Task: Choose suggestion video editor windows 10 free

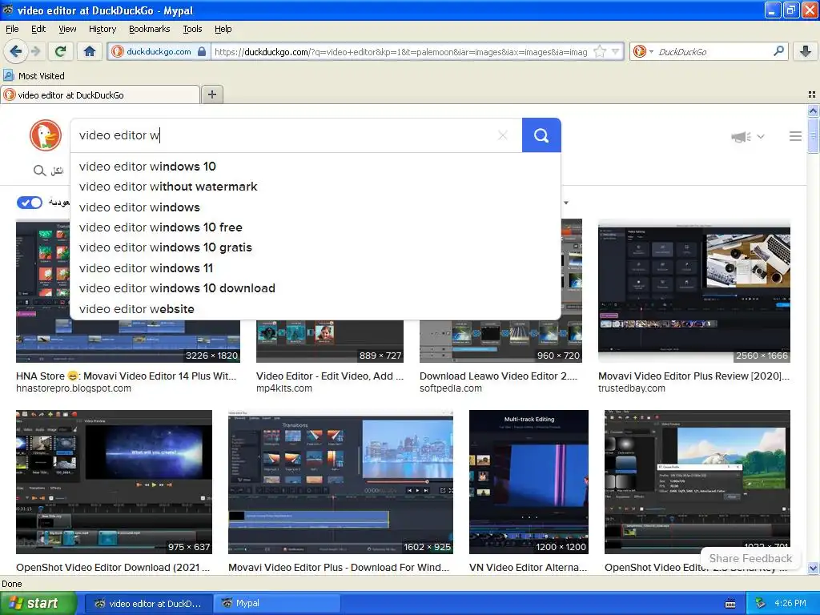Action: (x=316, y=227)
